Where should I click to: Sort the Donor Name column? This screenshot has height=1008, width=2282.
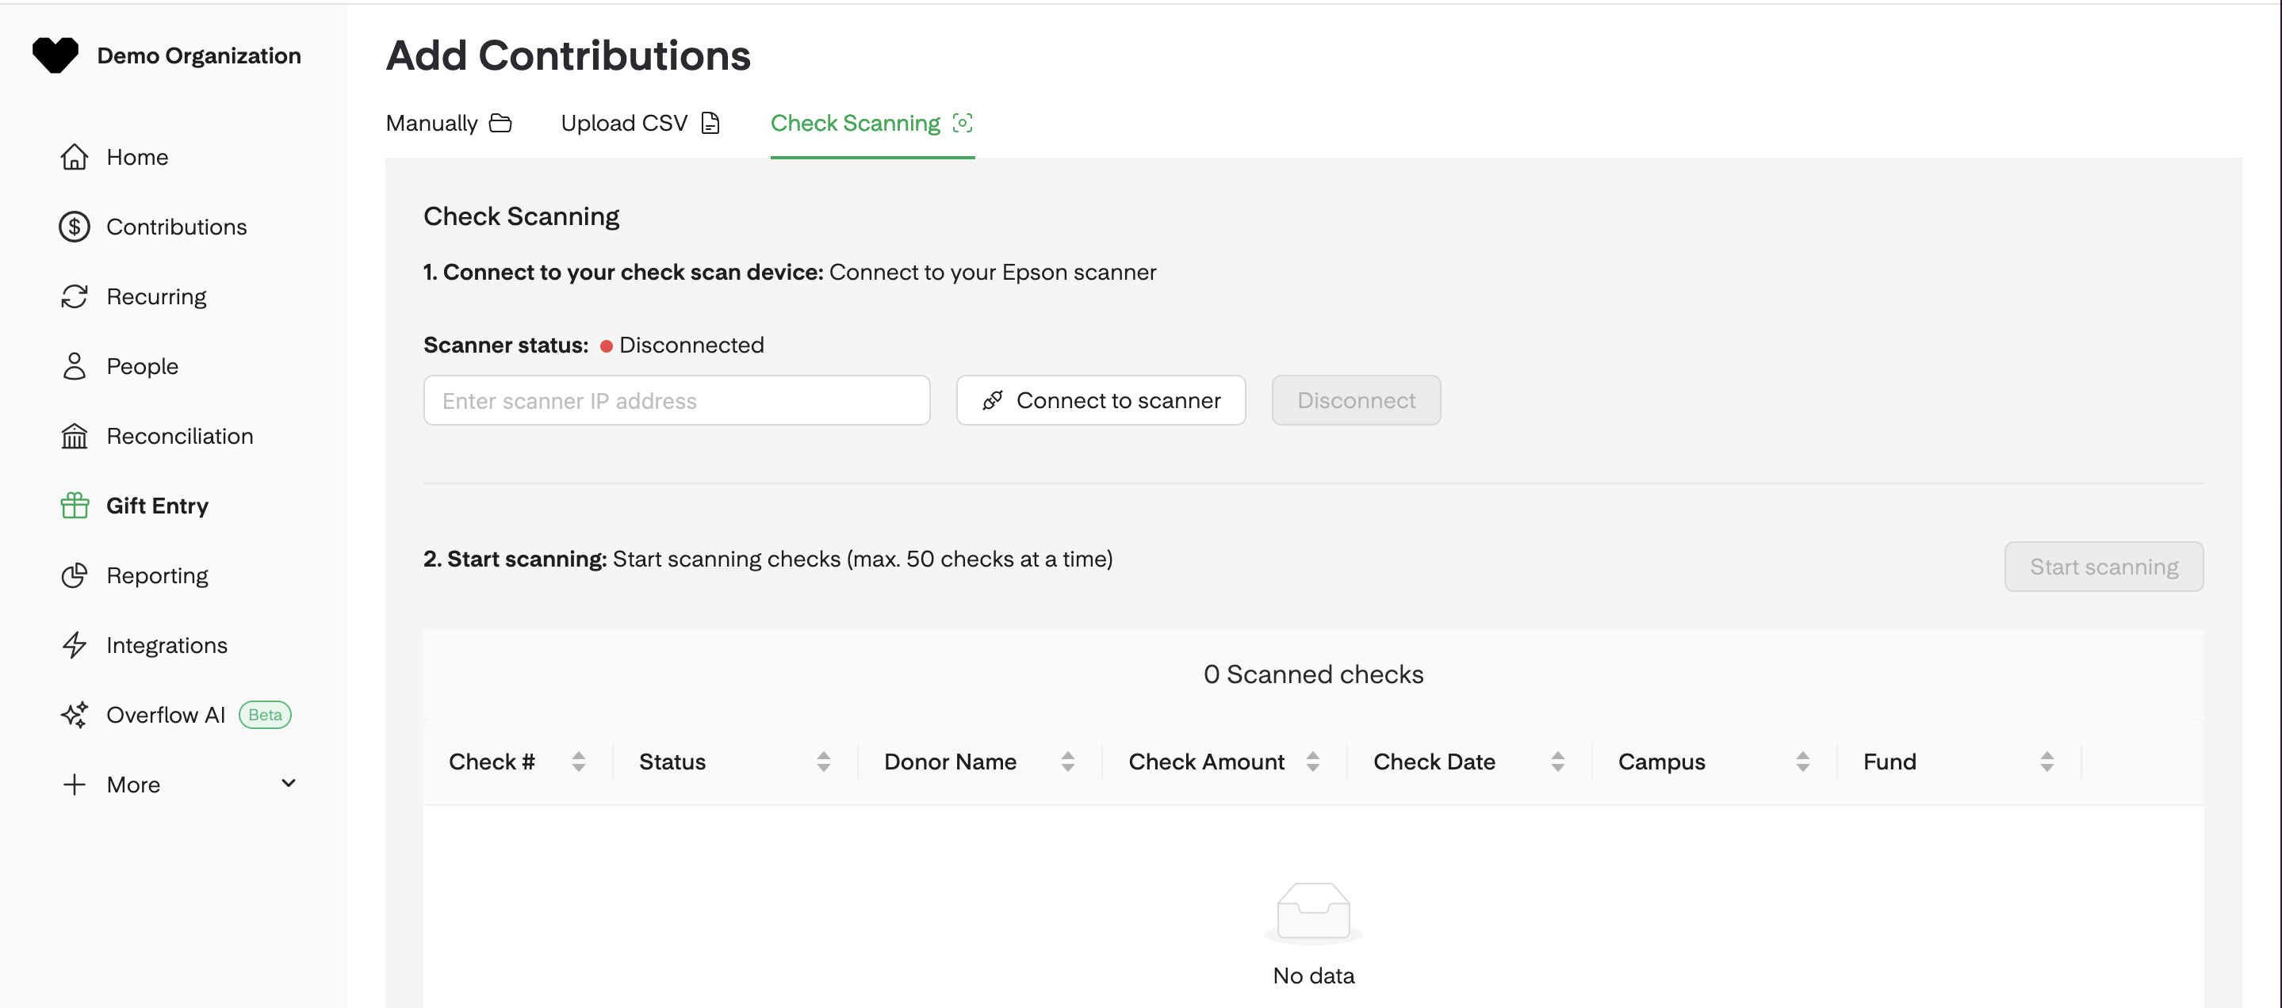point(1070,761)
